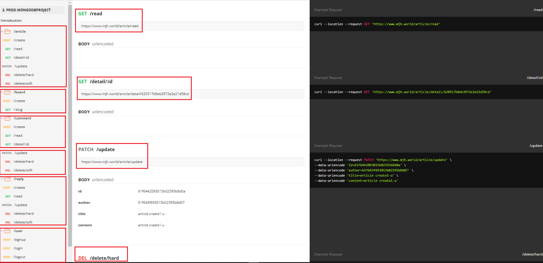
Task: Open DEL /delete/hard under /article folder
Action: [x=20, y=75]
